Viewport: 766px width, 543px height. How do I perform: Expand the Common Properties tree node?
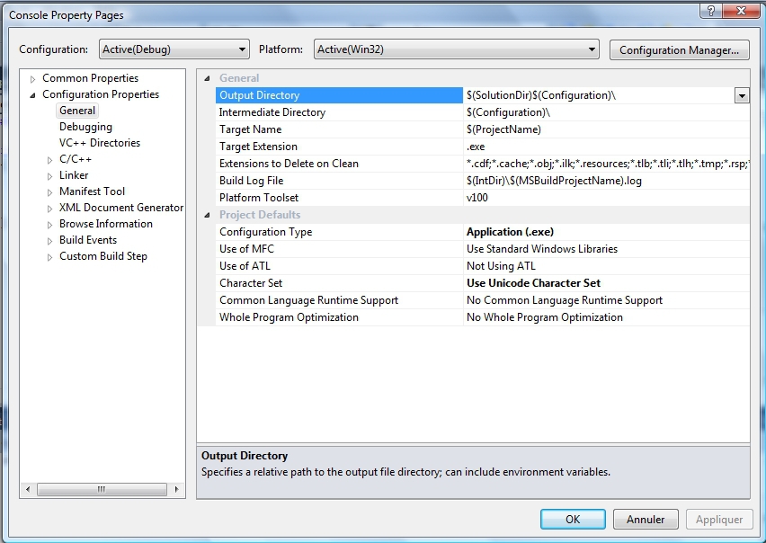tap(34, 78)
